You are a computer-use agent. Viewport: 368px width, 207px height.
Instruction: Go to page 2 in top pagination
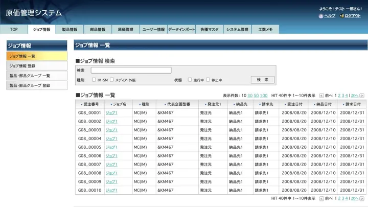pos(339,96)
